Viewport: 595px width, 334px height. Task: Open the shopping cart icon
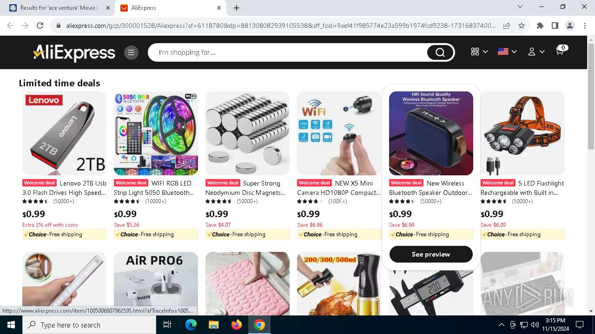(561, 51)
